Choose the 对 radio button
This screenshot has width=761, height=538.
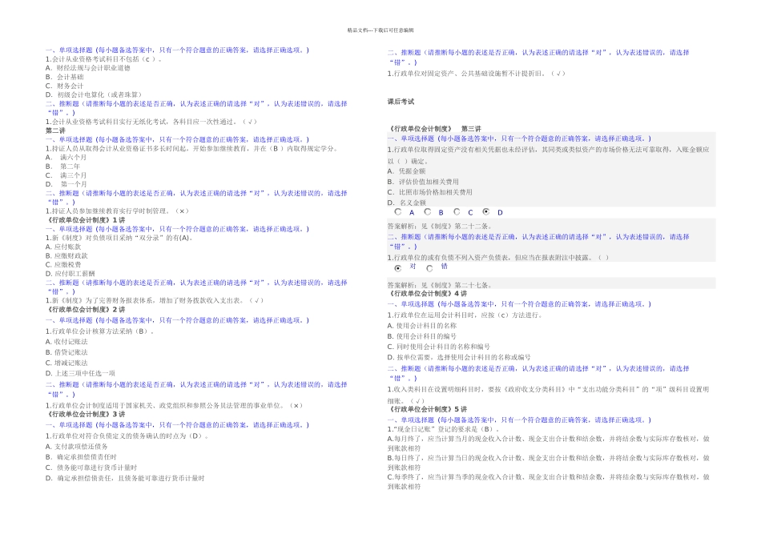tap(398, 268)
